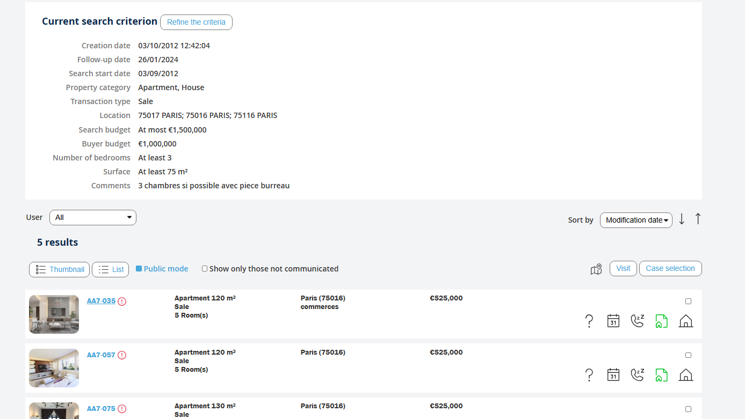Click red alert icon next to AA7-035

[x=122, y=302]
